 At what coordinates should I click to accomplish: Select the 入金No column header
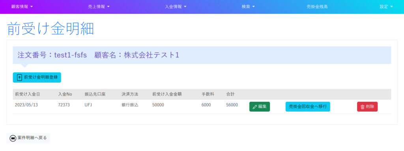click(x=65, y=94)
